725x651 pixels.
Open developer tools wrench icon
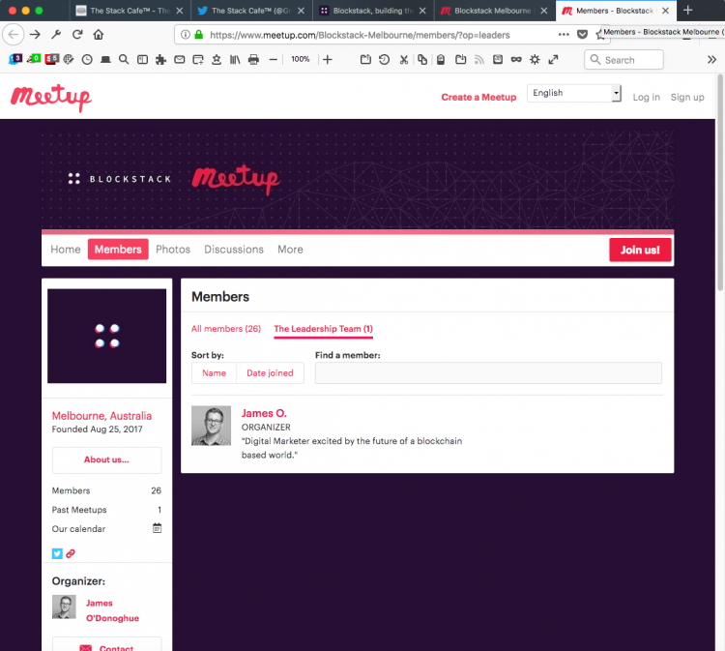[56, 34]
